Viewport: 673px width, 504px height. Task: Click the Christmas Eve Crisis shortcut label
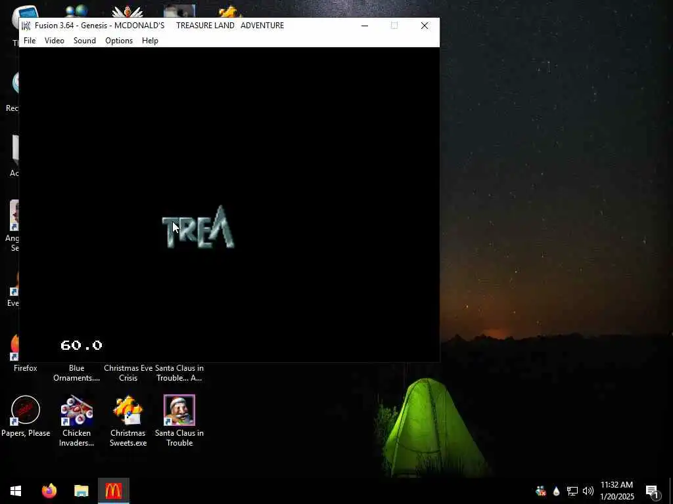(x=128, y=373)
